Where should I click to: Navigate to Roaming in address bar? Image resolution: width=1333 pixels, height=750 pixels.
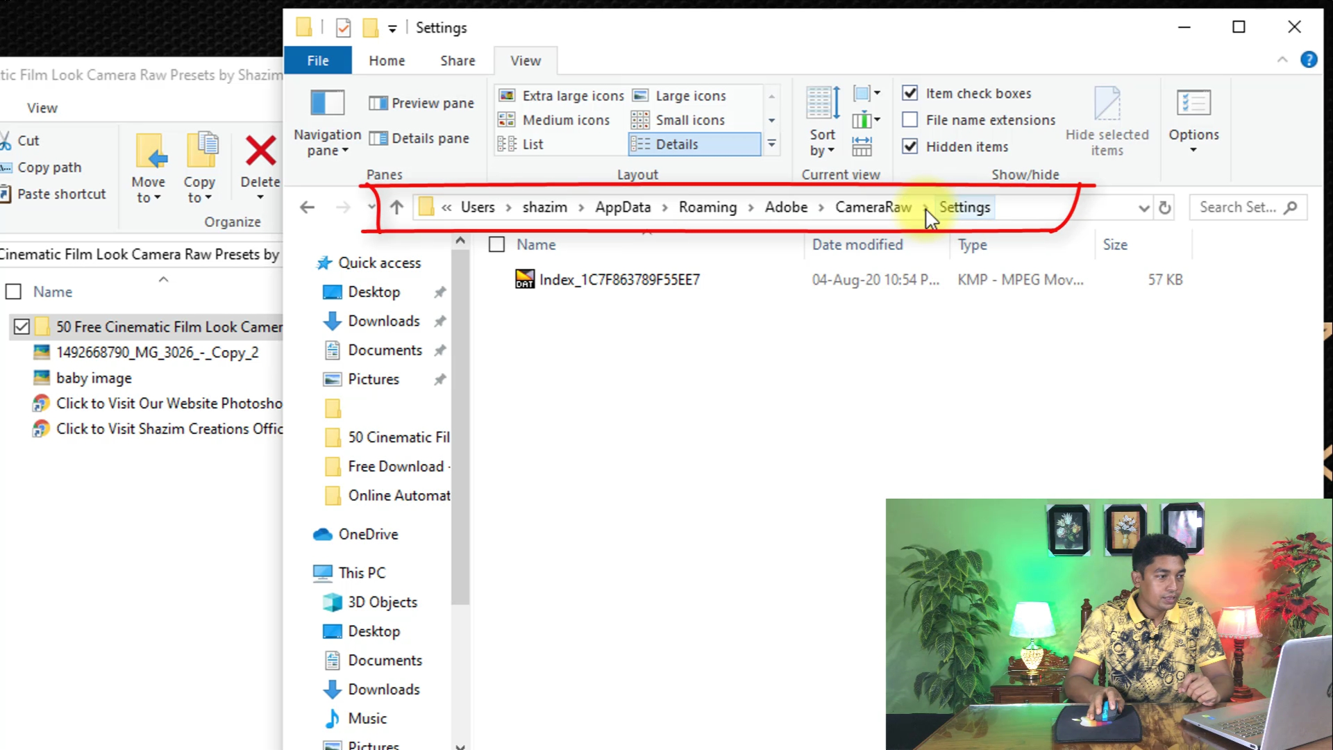(x=707, y=207)
